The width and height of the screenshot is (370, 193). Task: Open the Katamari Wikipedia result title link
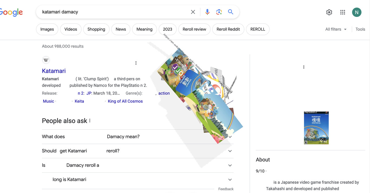point(54,71)
